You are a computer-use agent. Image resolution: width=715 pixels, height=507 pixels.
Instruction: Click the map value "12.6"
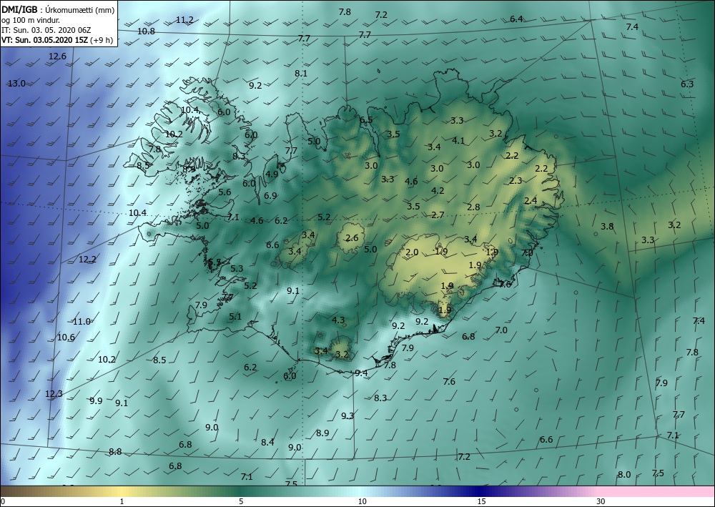tap(57, 56)
